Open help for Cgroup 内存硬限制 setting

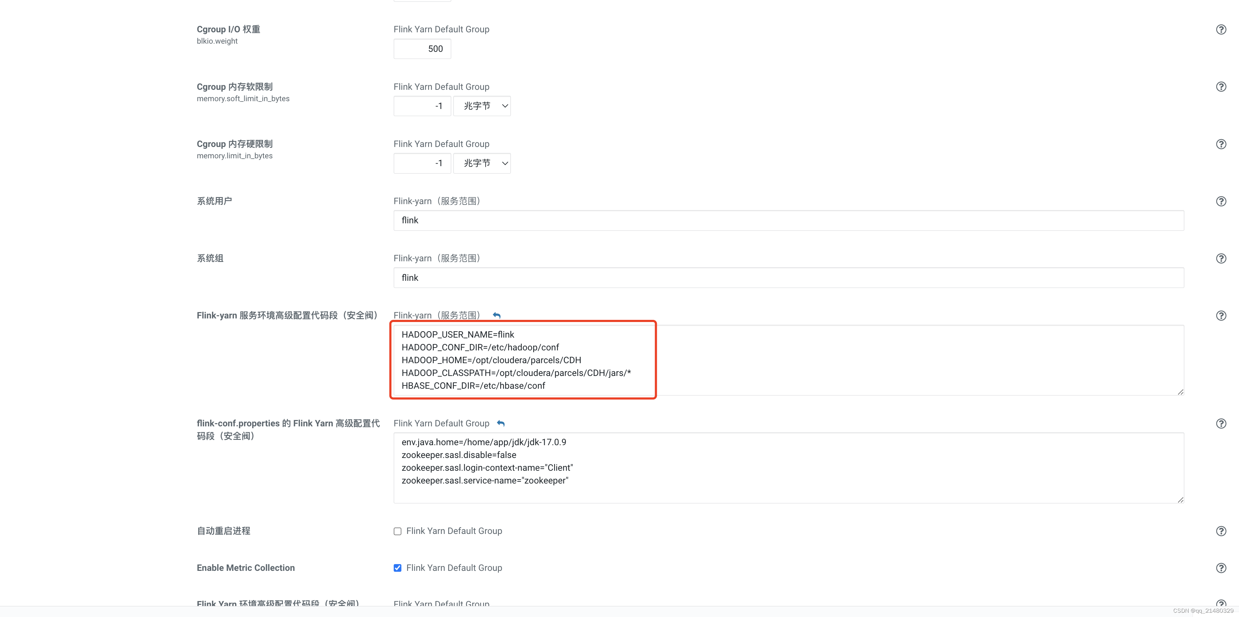click(1221, 144)
